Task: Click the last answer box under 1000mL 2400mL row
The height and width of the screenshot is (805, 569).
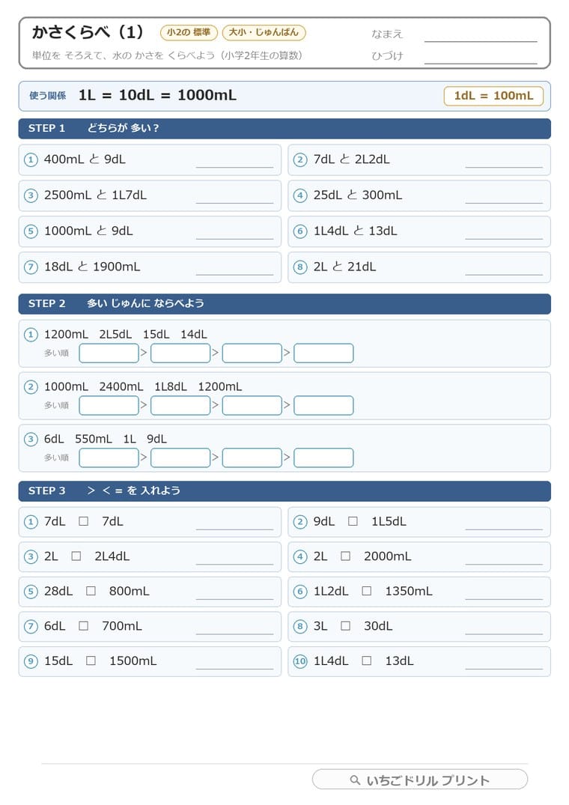Action: pyautogui.click(x=323, y=406)
